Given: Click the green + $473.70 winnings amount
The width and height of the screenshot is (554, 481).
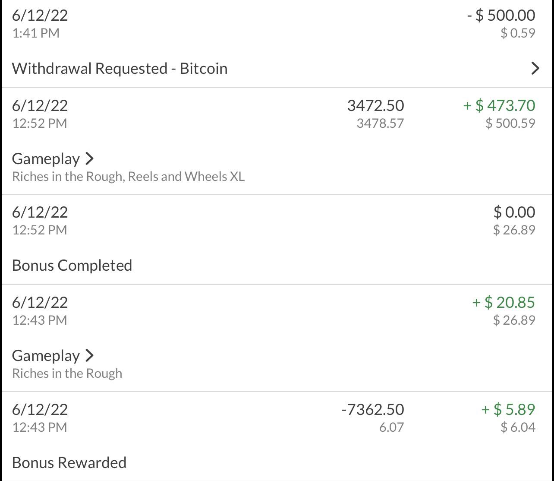Looking at the screenshot, I should 499,106.
